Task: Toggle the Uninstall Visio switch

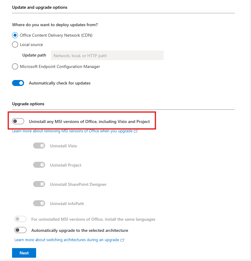Action: coord(39,146)
